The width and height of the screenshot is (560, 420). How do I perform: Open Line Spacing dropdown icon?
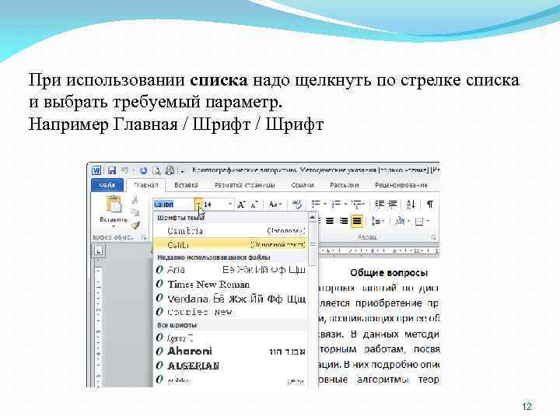(376, 222)
